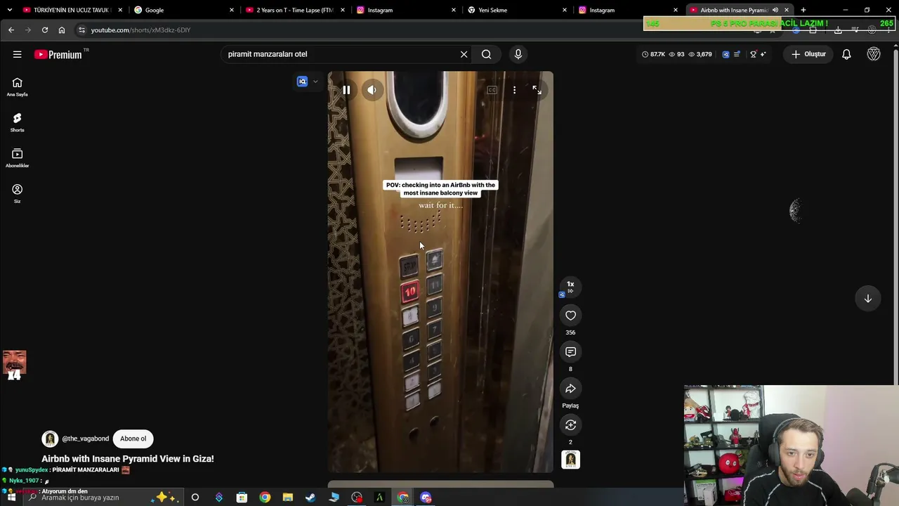
Task: Go to the next Short with down arrow
Action: (x=868, y=299)
